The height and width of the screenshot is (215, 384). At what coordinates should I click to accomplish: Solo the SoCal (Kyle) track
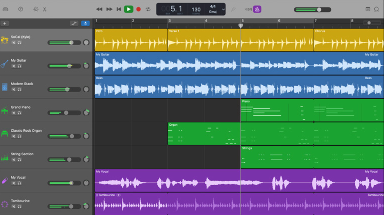click(x=19, y=43)
